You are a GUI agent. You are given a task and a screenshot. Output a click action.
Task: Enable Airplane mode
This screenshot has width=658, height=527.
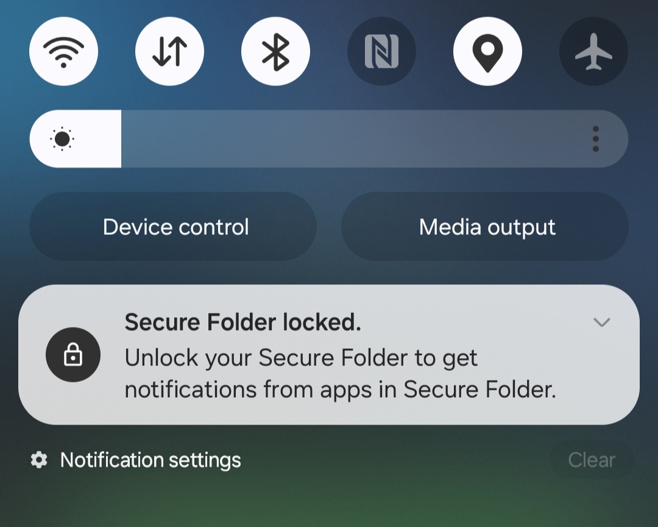click(x=593, y=51)
